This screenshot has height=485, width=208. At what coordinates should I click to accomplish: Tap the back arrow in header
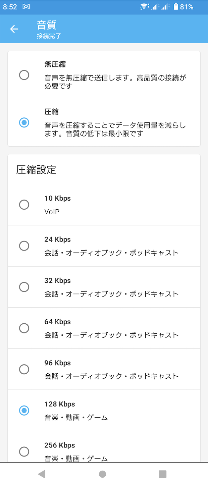(14, 29)
